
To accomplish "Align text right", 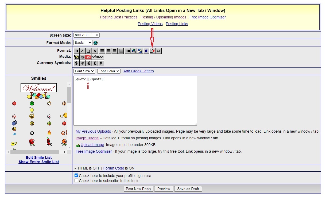I will point(114,51).
